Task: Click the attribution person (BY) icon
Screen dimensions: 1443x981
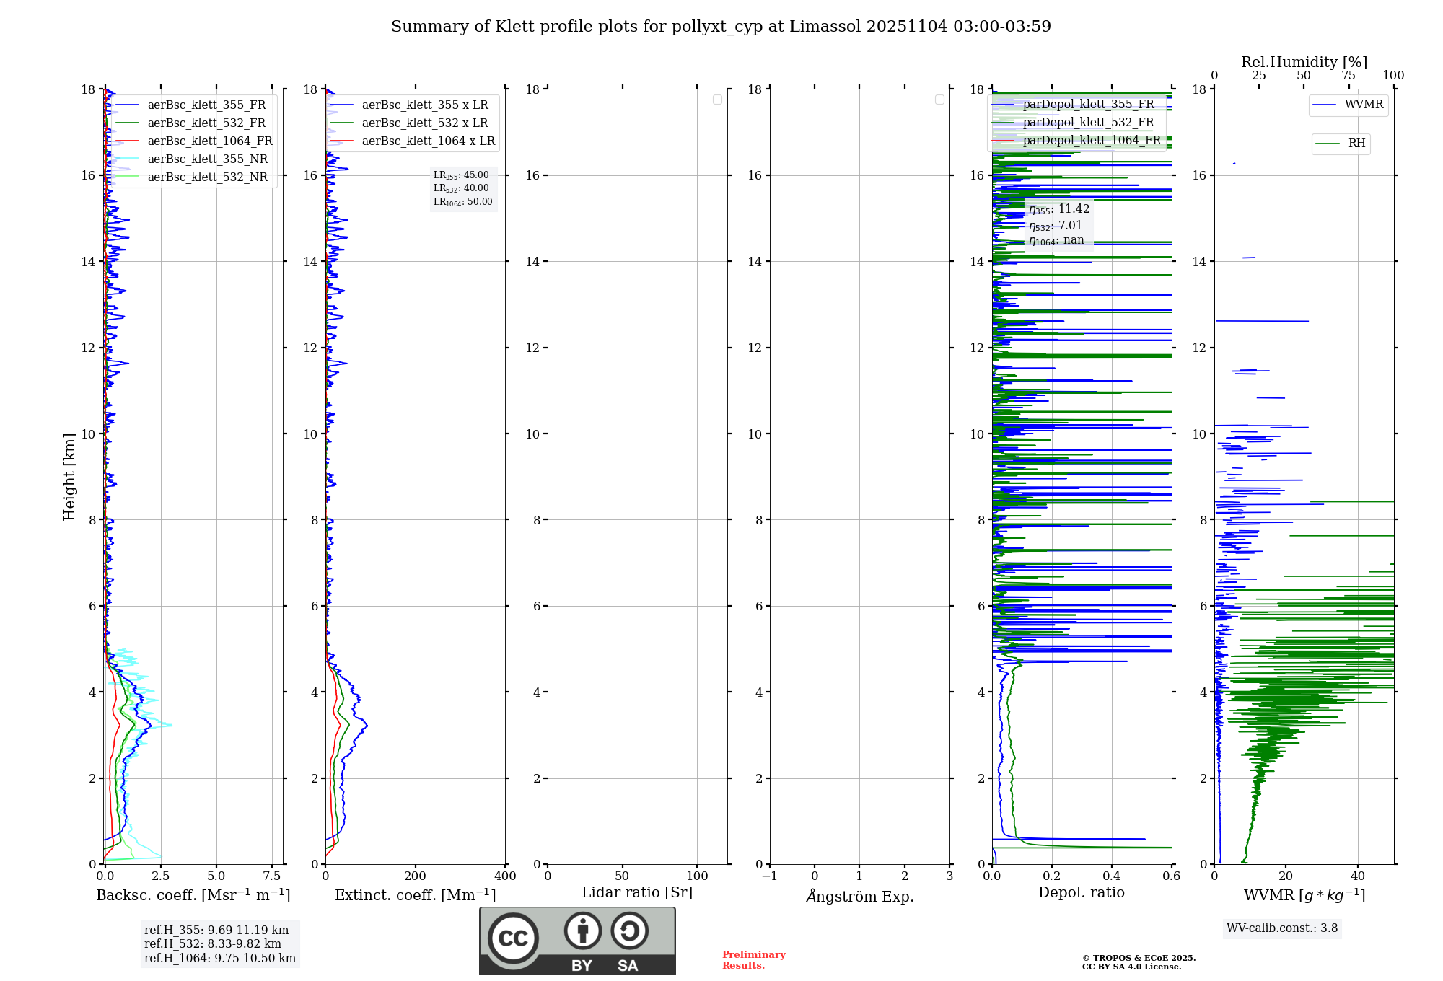Action: [x=582, y=931]
